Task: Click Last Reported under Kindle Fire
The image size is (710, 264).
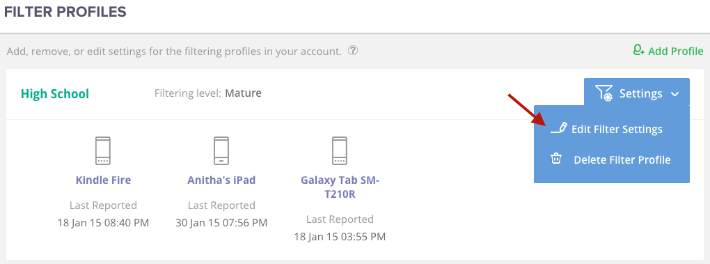Action: point(103,205)
